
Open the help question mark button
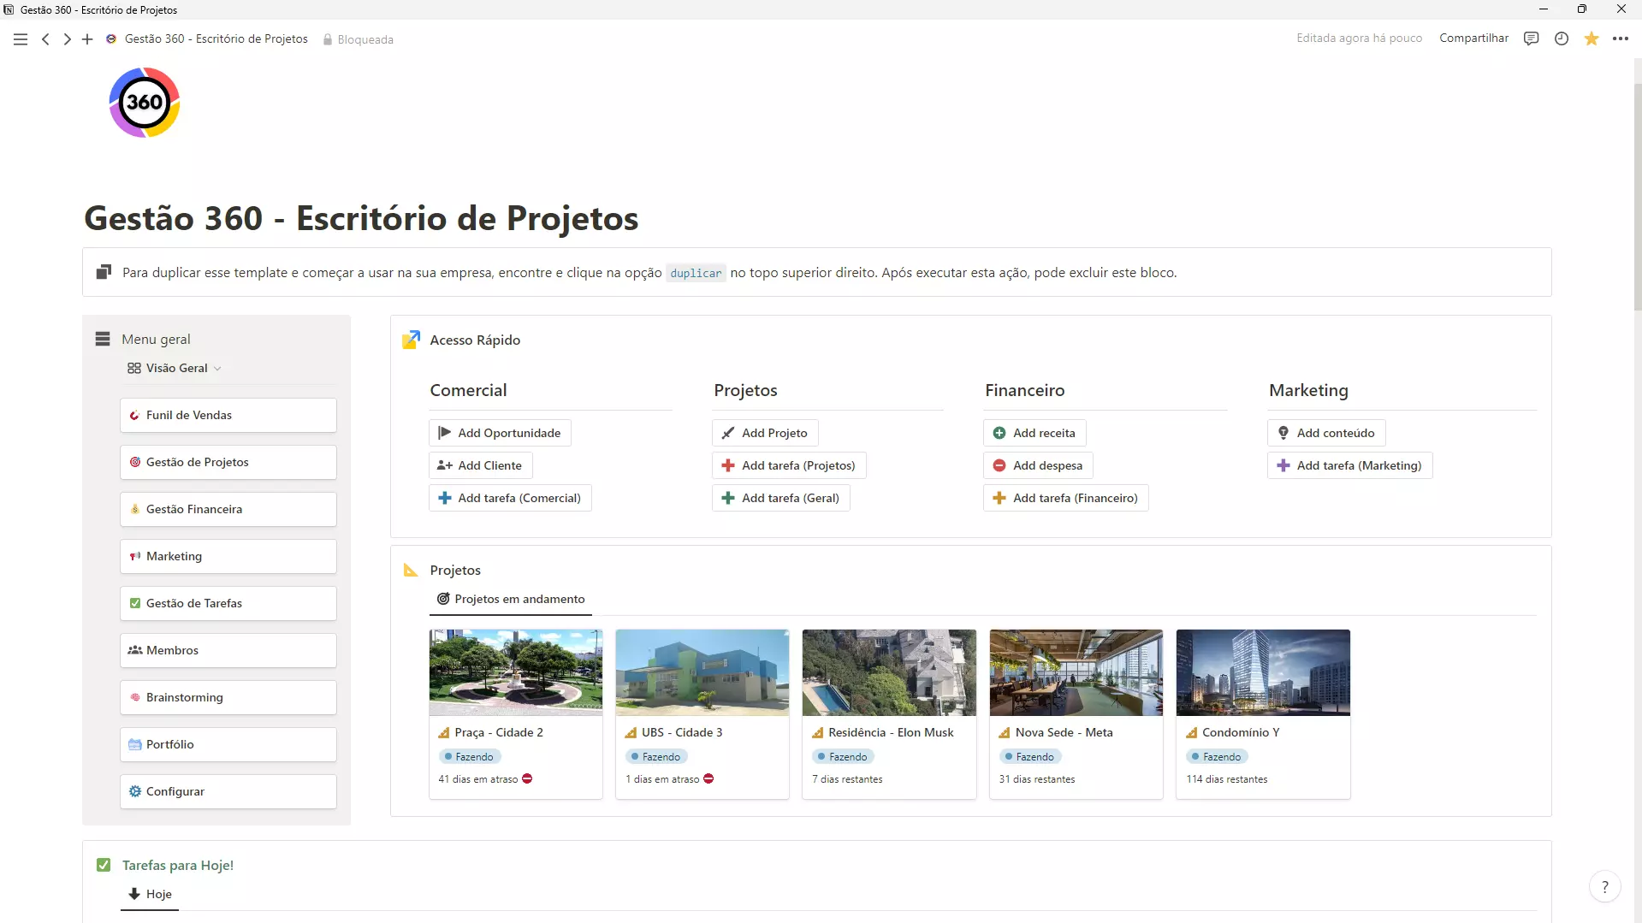coord(1605,887)
